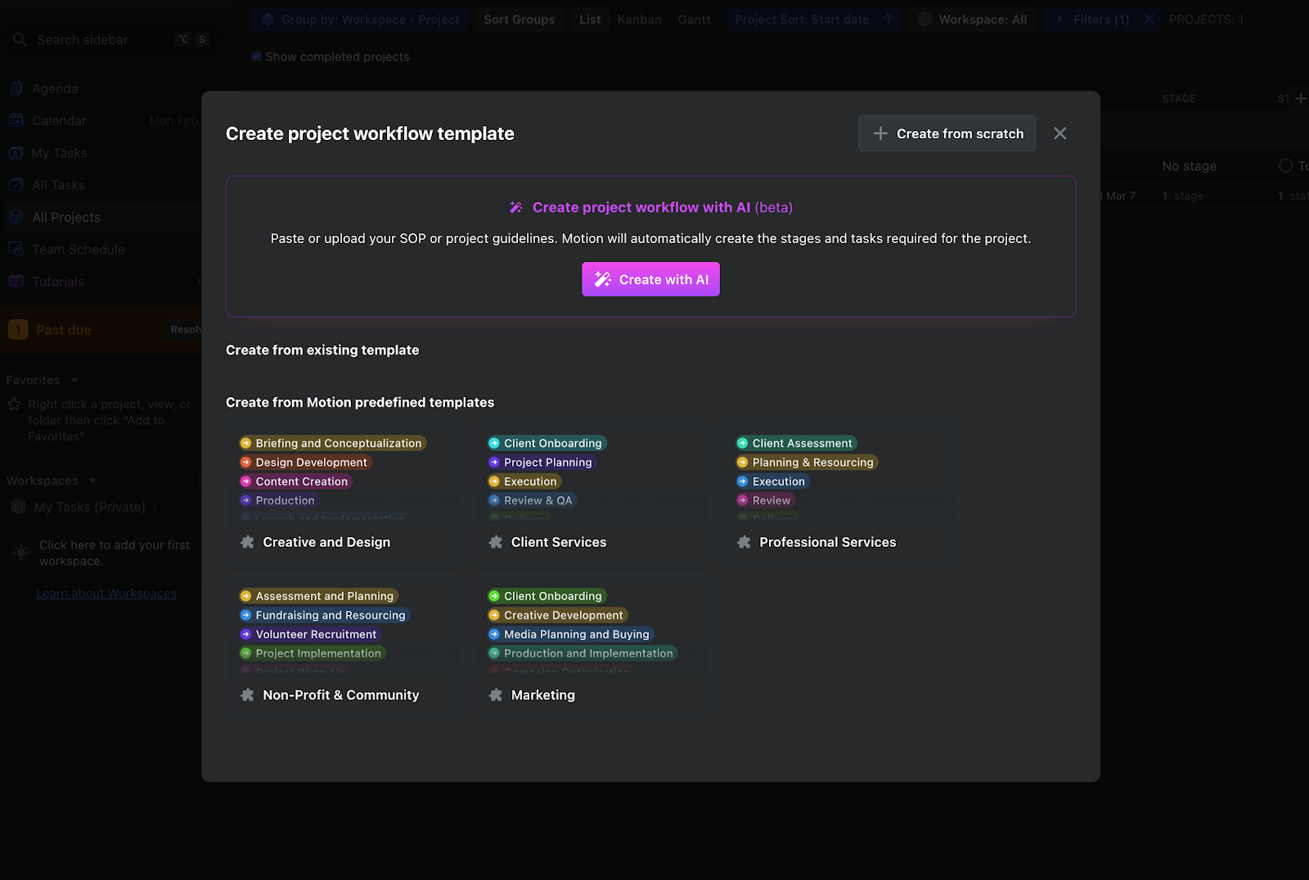Toggle the status circle in the No stage row
1309x880 pixels.
point(1286,166)
